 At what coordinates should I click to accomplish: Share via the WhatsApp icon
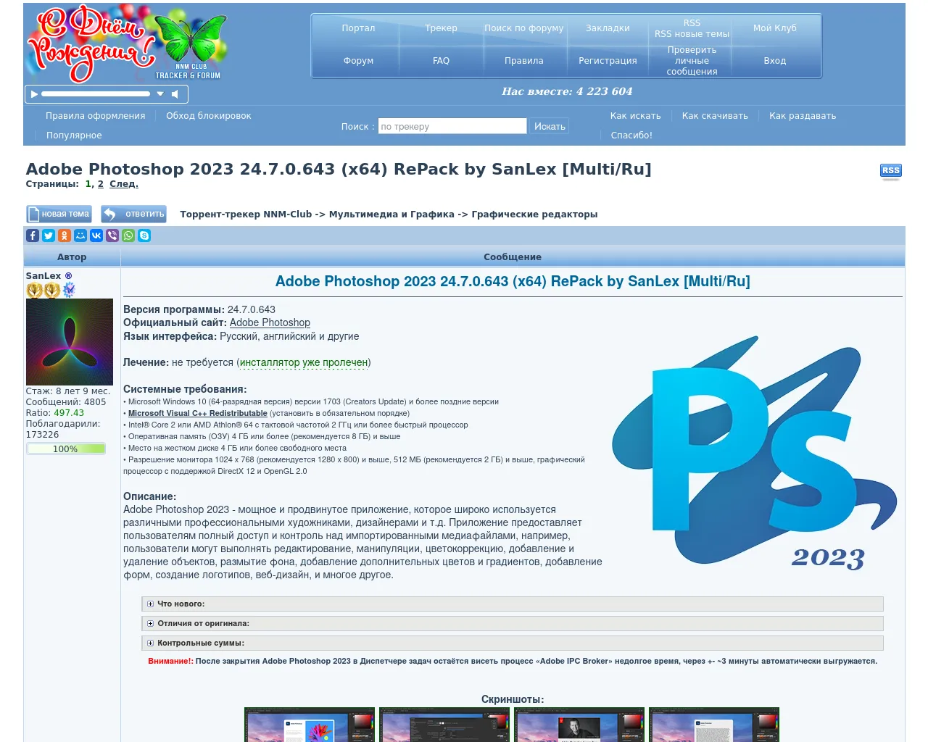click(x=128, y=235)
